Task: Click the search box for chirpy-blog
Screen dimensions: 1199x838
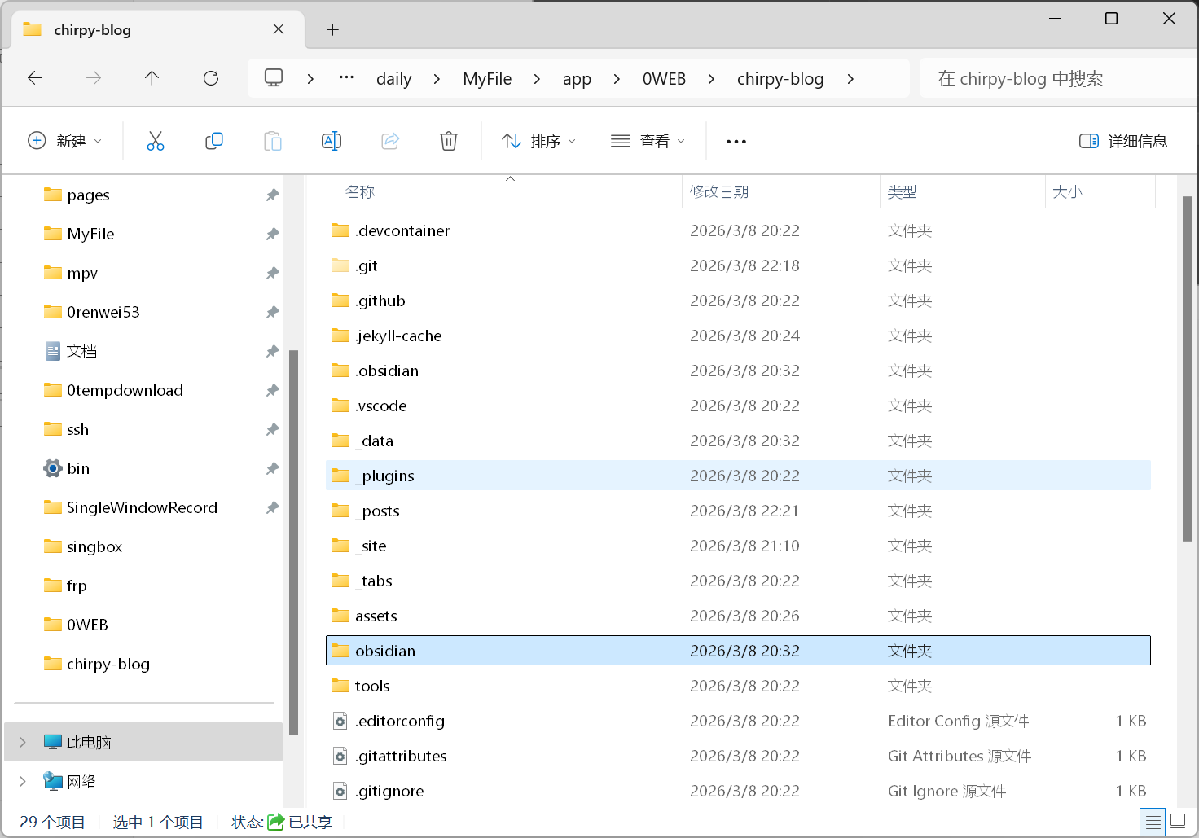Action: (1051, 79)
